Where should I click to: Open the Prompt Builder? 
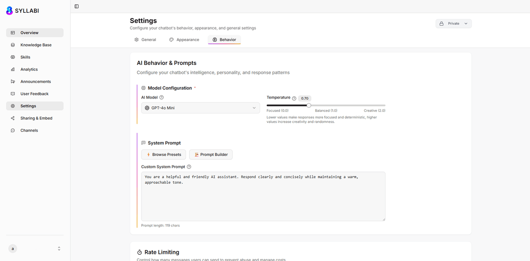click(211, 155)
